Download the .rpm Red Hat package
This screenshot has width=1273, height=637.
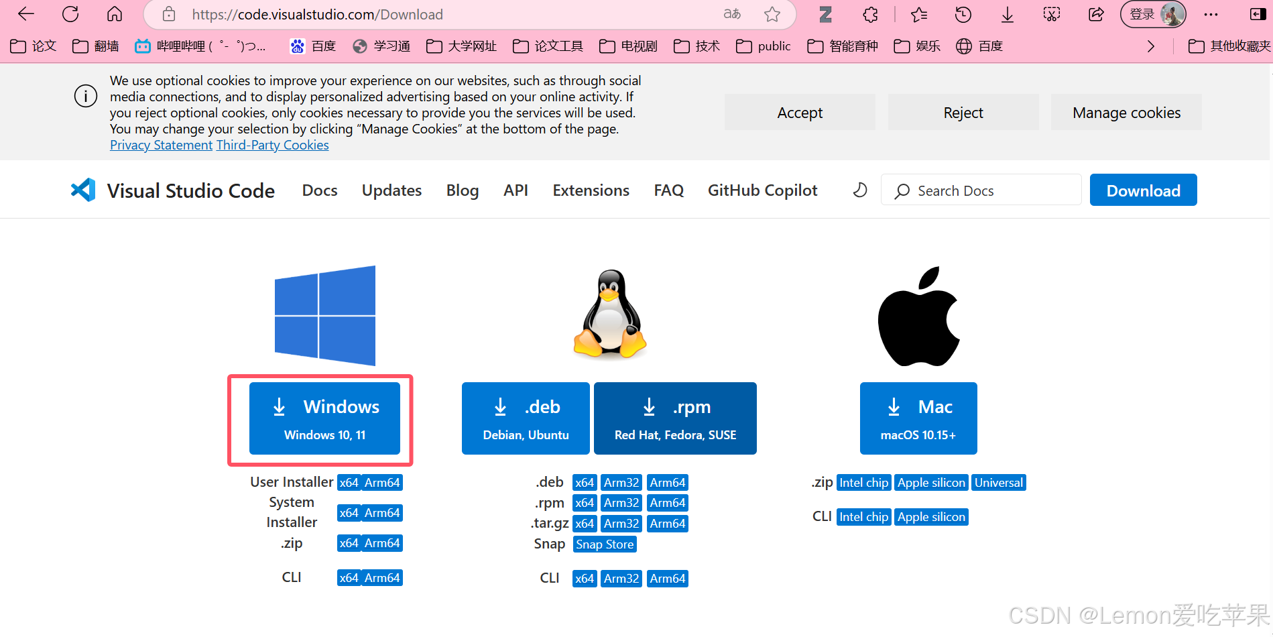[675, 418]
